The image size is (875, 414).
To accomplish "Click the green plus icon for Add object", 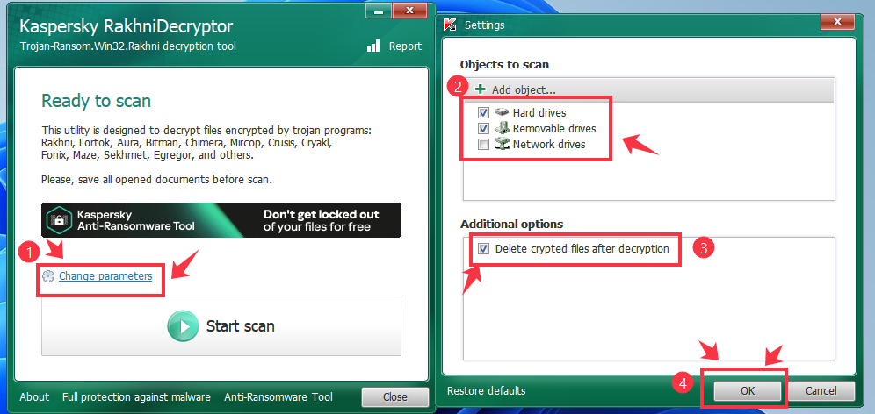I will [x=481, y=89].
